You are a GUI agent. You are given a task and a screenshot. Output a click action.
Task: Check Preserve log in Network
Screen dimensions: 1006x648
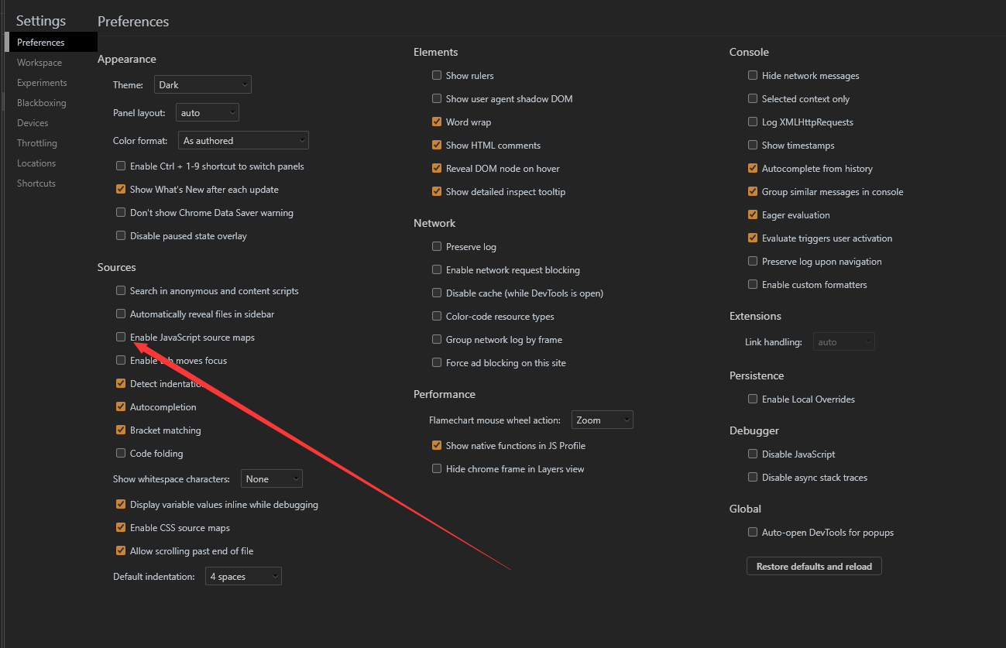[437, 246]
